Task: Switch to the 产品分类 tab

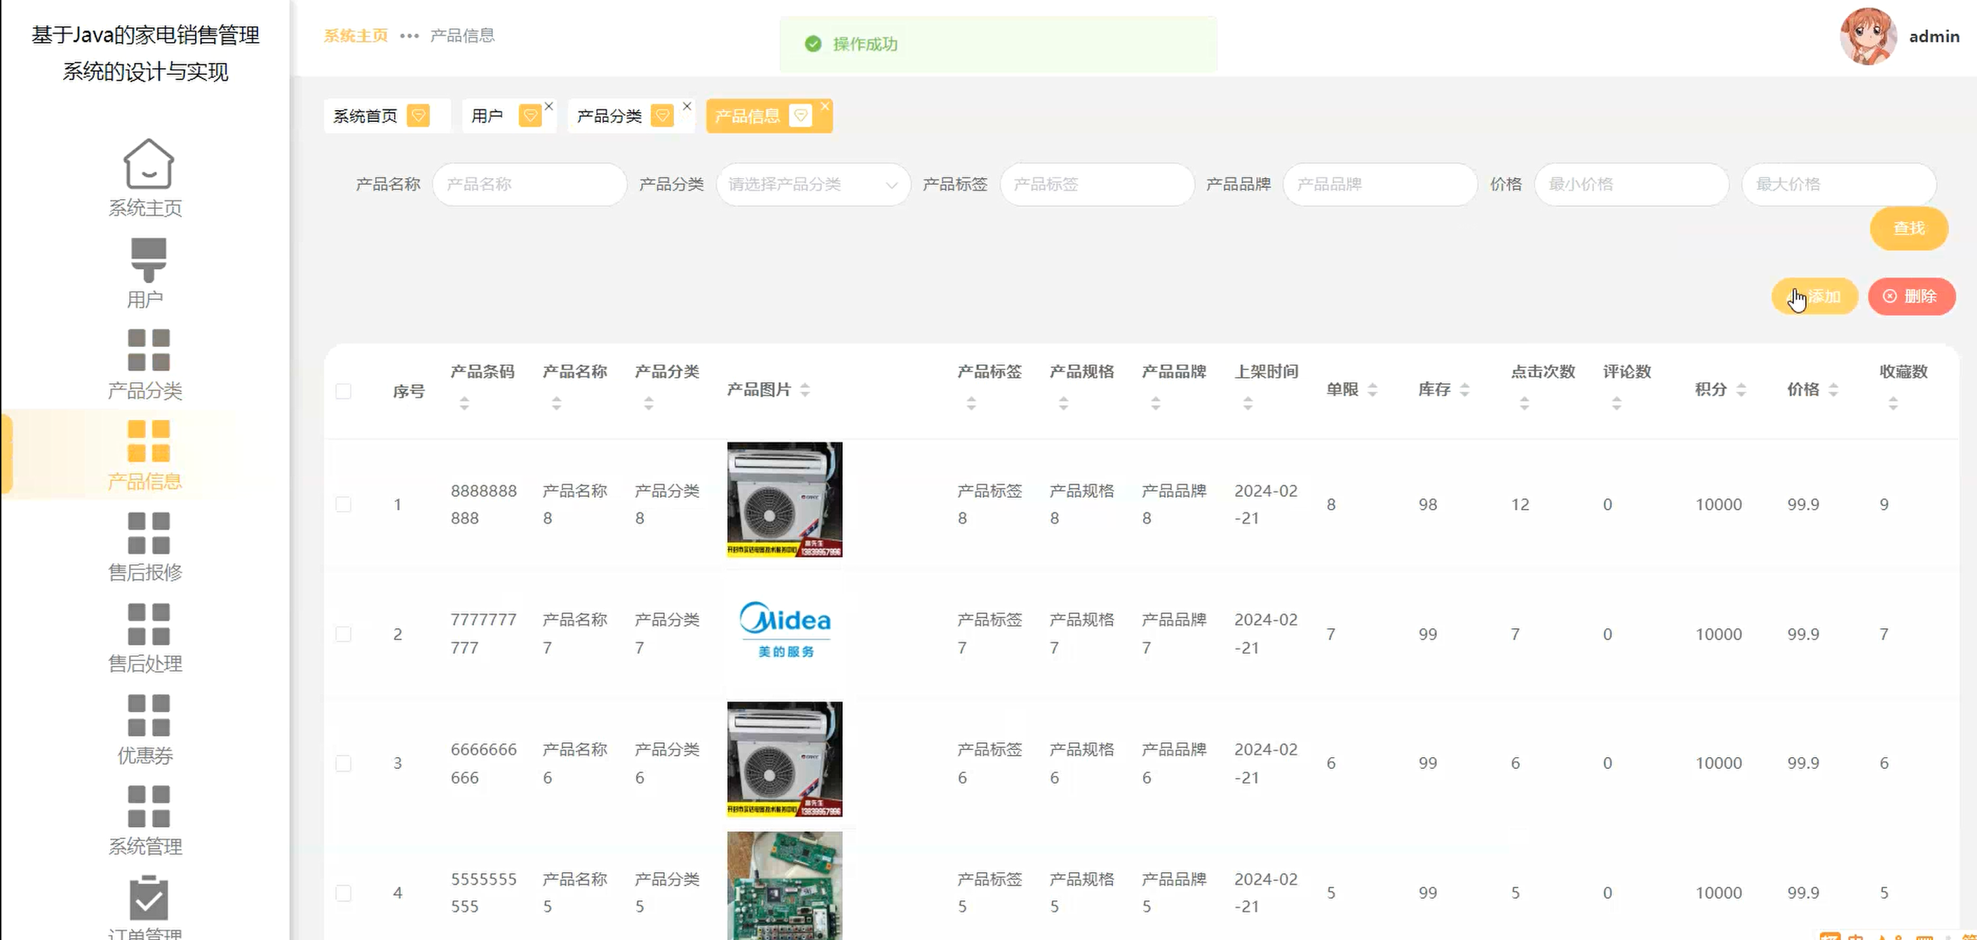Action: pos(609,116)
